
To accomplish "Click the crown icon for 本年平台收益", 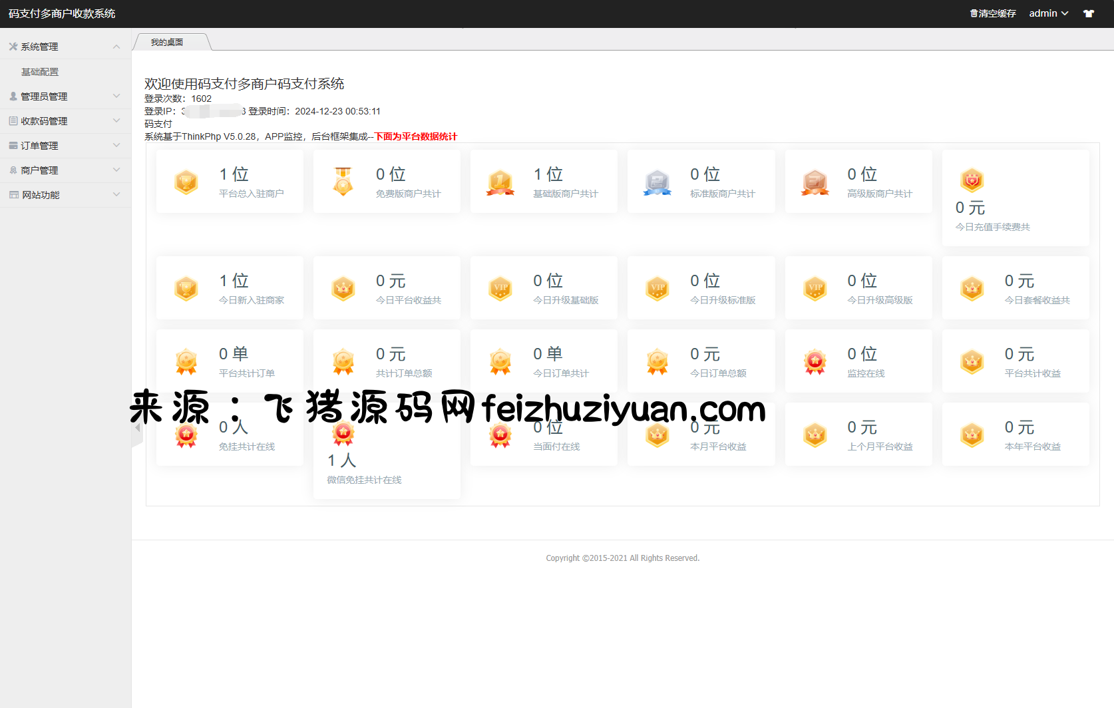I will (972, 435).
